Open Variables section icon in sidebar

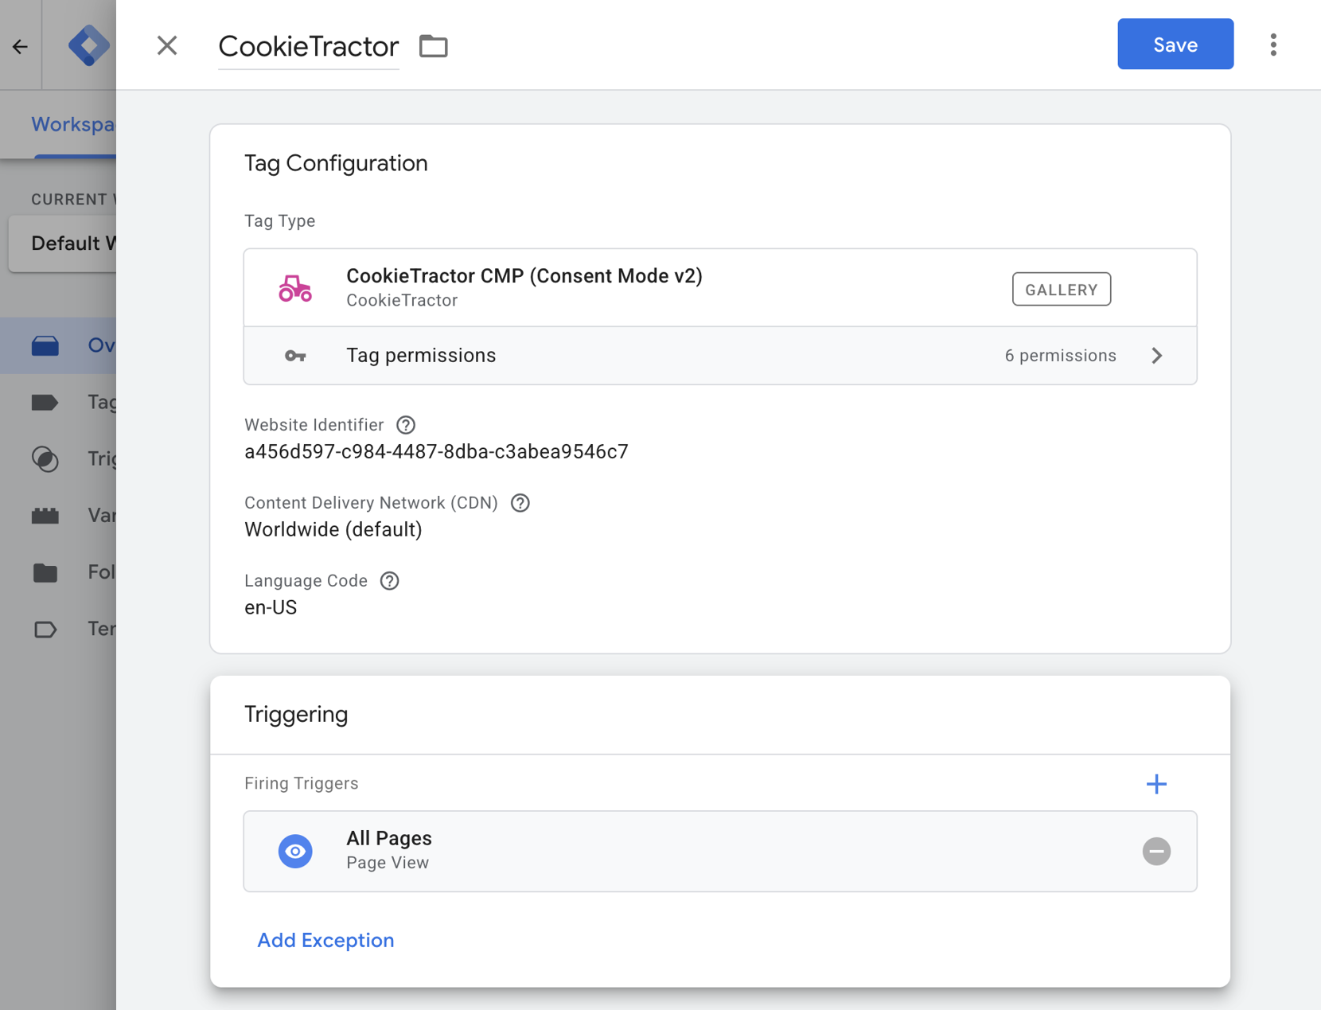(45, 516)
